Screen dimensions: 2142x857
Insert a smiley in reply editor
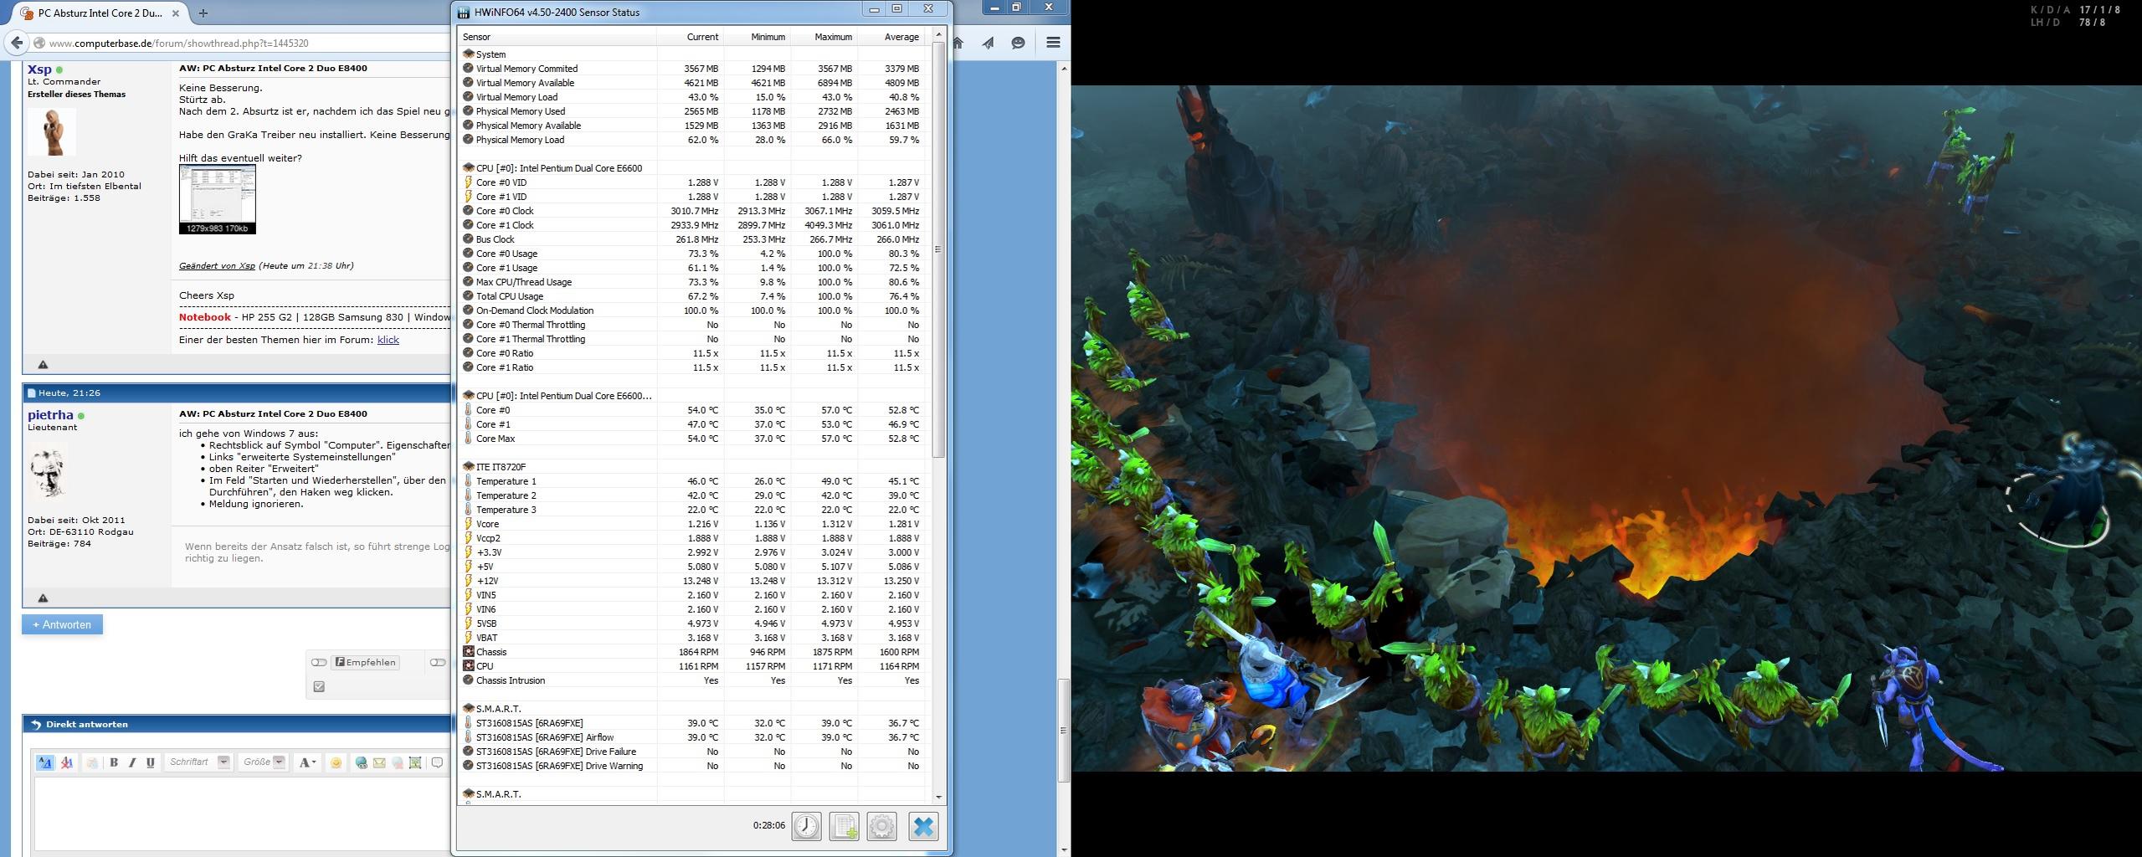(x=336, y=762)
